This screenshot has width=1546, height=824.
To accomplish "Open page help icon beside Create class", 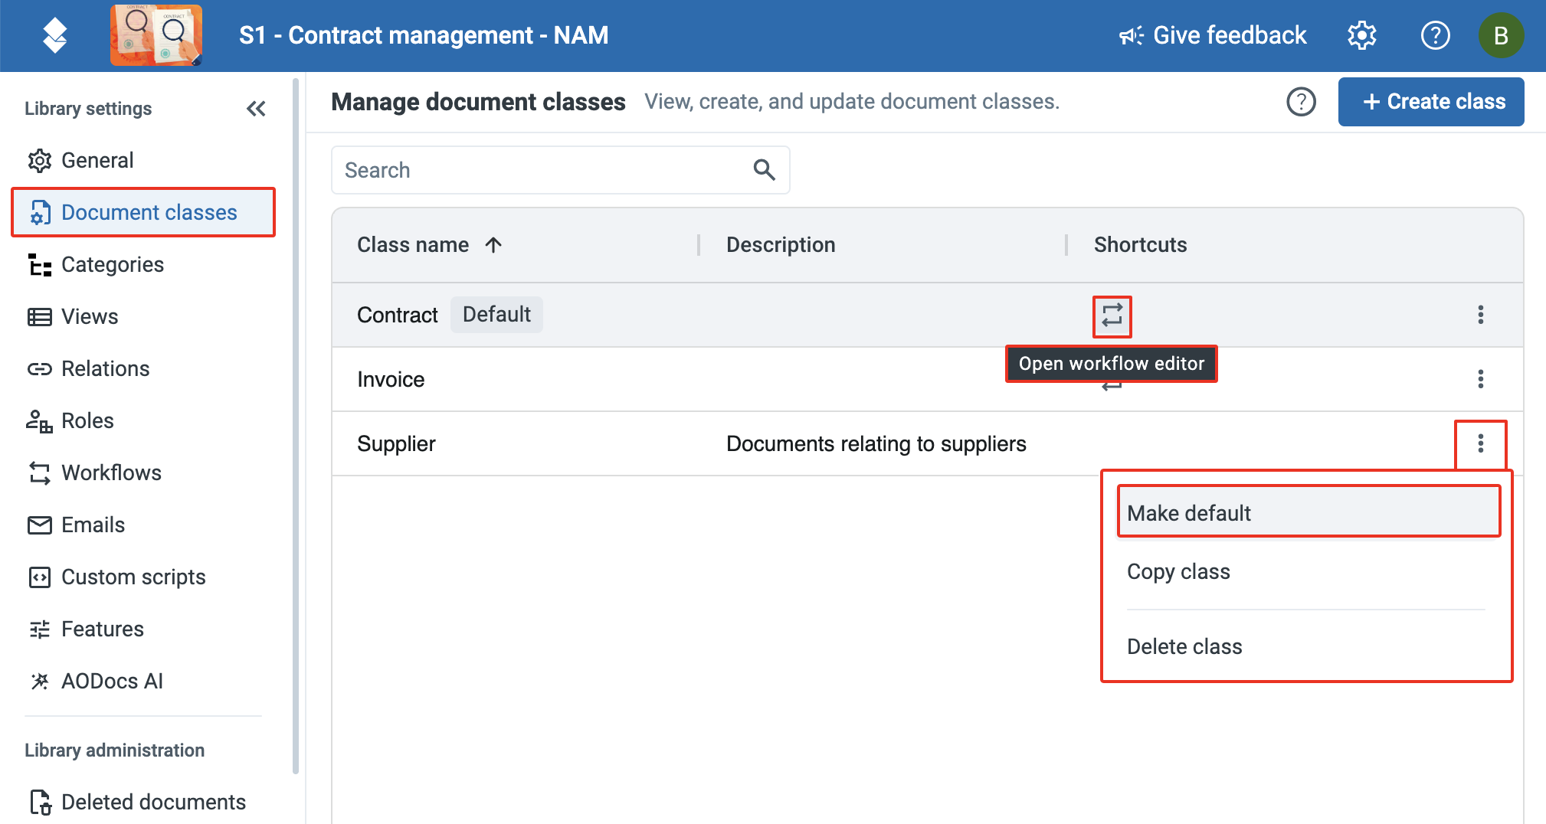I will click(1301, 102).
